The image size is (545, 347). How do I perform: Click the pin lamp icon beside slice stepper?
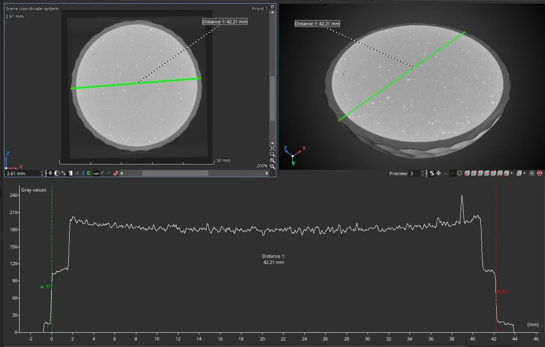coord(50,173)
